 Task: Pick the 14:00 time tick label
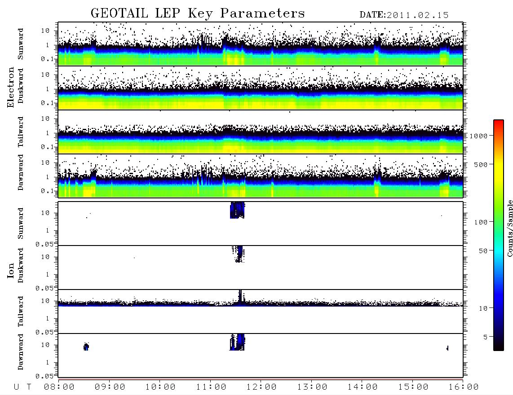[x=363, y=387]
